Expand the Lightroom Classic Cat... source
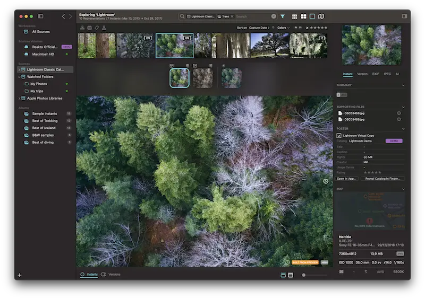Image resolution: width=425 pixels, height=299 pixels. coord(19,69)
